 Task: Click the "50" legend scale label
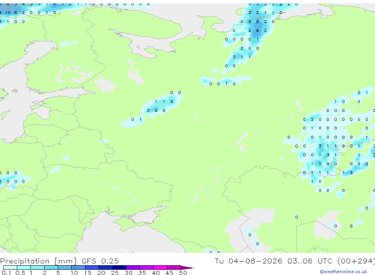click(x=183, y=273)
